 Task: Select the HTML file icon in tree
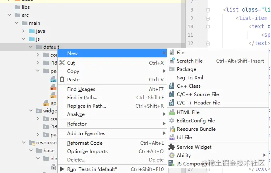pos(53,87)
